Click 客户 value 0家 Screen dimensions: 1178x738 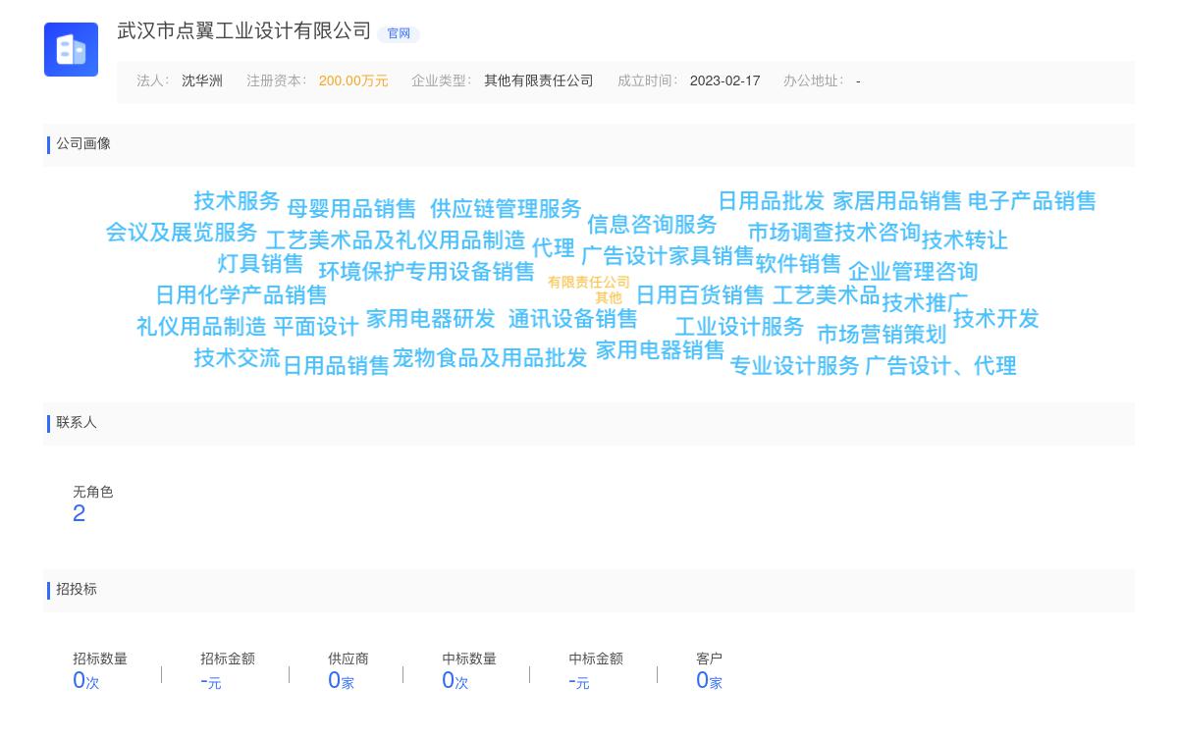click(709, 681)
